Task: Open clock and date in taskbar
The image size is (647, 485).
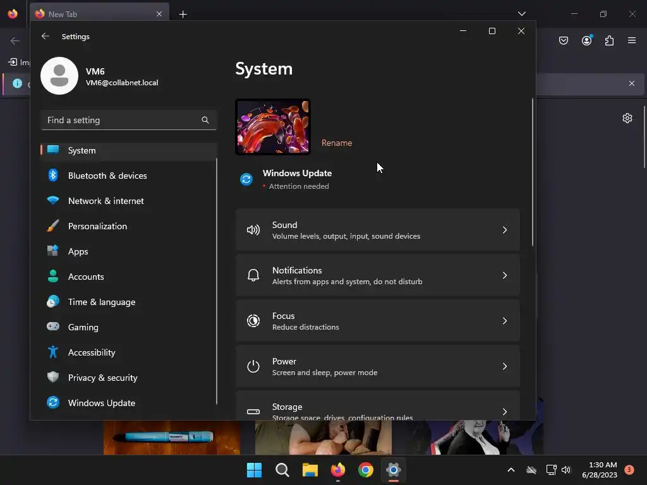Action: [600, 470]
